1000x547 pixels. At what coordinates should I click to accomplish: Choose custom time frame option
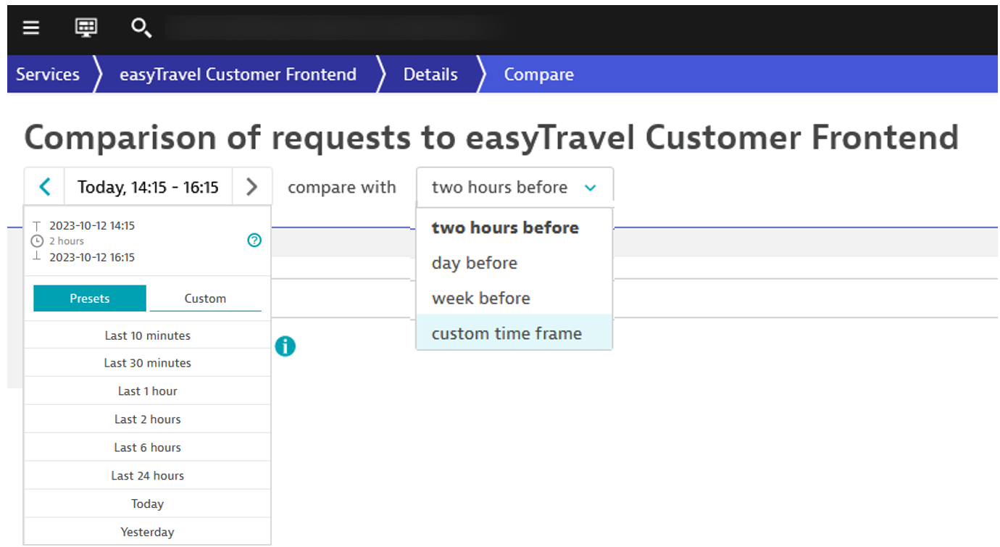pyautogui.click(x=514, y=333)
